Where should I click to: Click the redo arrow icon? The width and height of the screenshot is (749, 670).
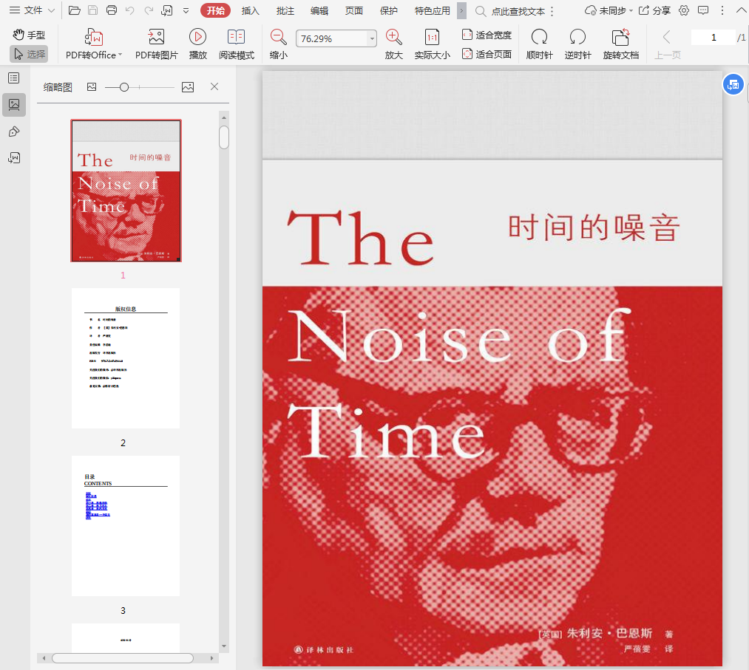pos(149,10)
